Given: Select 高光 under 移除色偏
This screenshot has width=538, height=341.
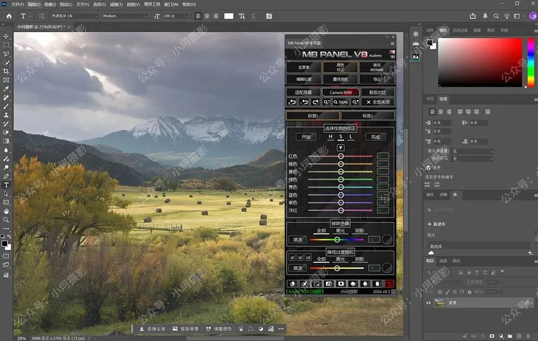Looking at the screenshot, I should pos(340,231).
